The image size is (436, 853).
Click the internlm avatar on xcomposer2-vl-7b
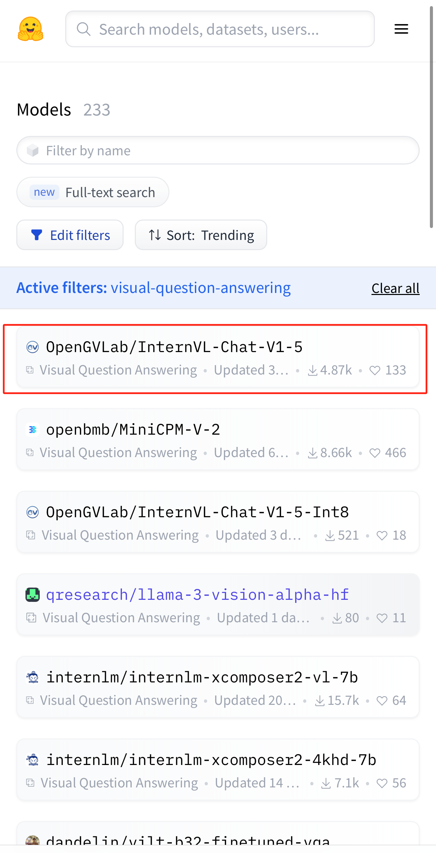point(33,677)
